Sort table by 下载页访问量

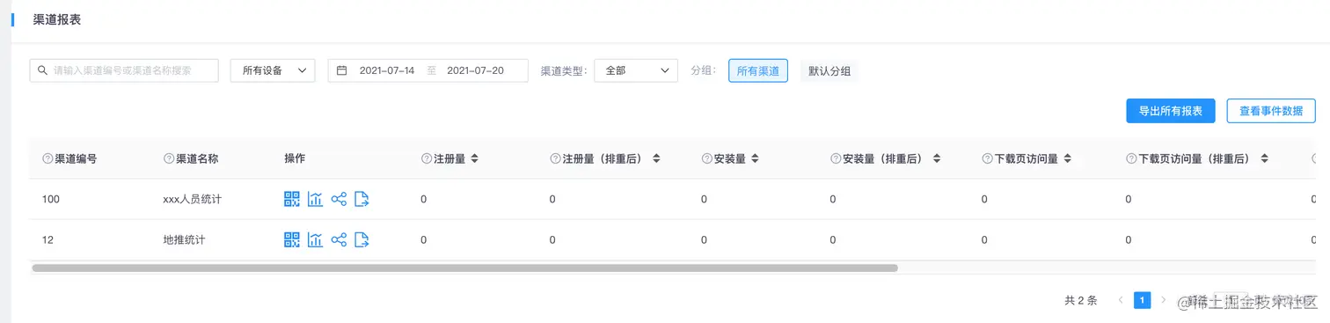pos(1067,159)
